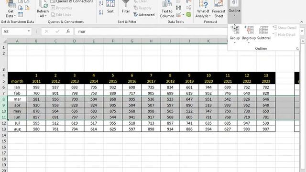Click Show Detail in Outline panel

[x=285, y=28]
